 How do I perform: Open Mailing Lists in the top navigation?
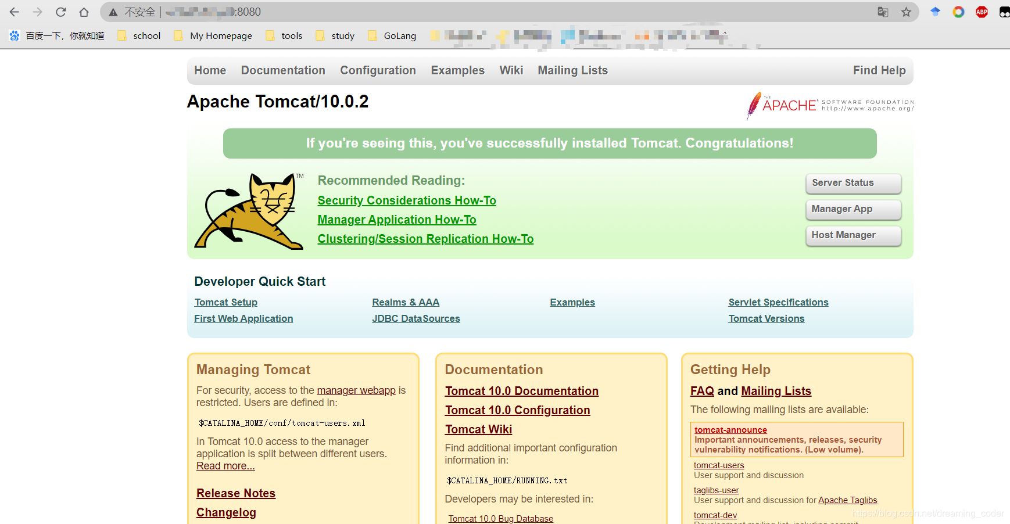(572, 70)
